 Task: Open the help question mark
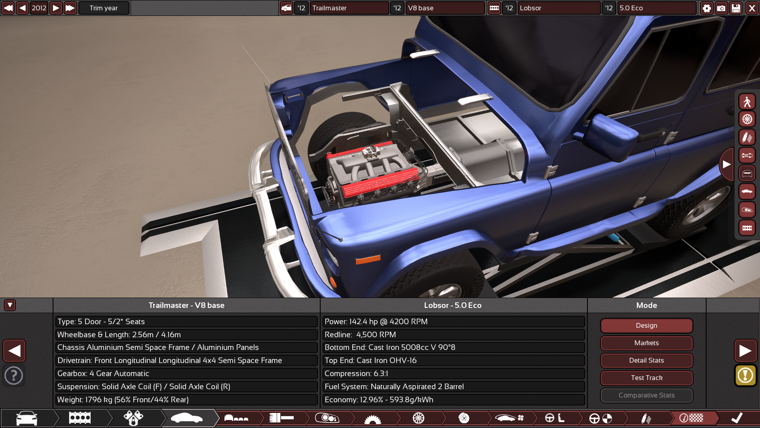pos(14,375)
